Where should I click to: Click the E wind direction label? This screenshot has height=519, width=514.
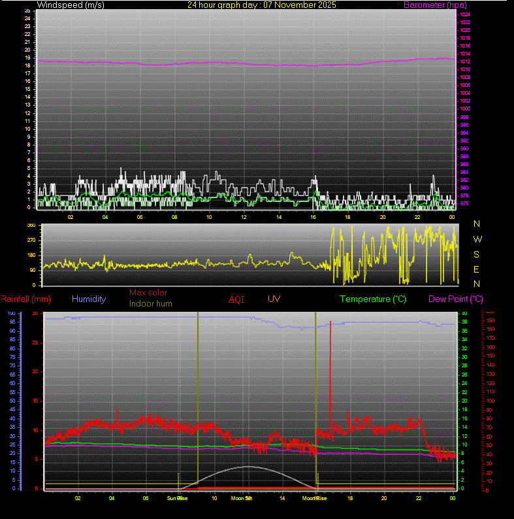pyautogui.click(x=476, y=269)
